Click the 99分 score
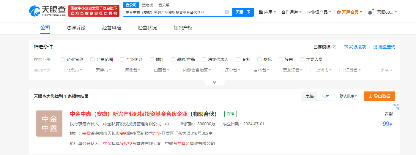The image size is (416, 155). [388, 124]
